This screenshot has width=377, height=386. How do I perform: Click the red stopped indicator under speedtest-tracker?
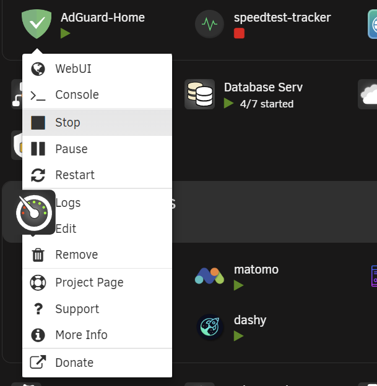click(239, 33)
